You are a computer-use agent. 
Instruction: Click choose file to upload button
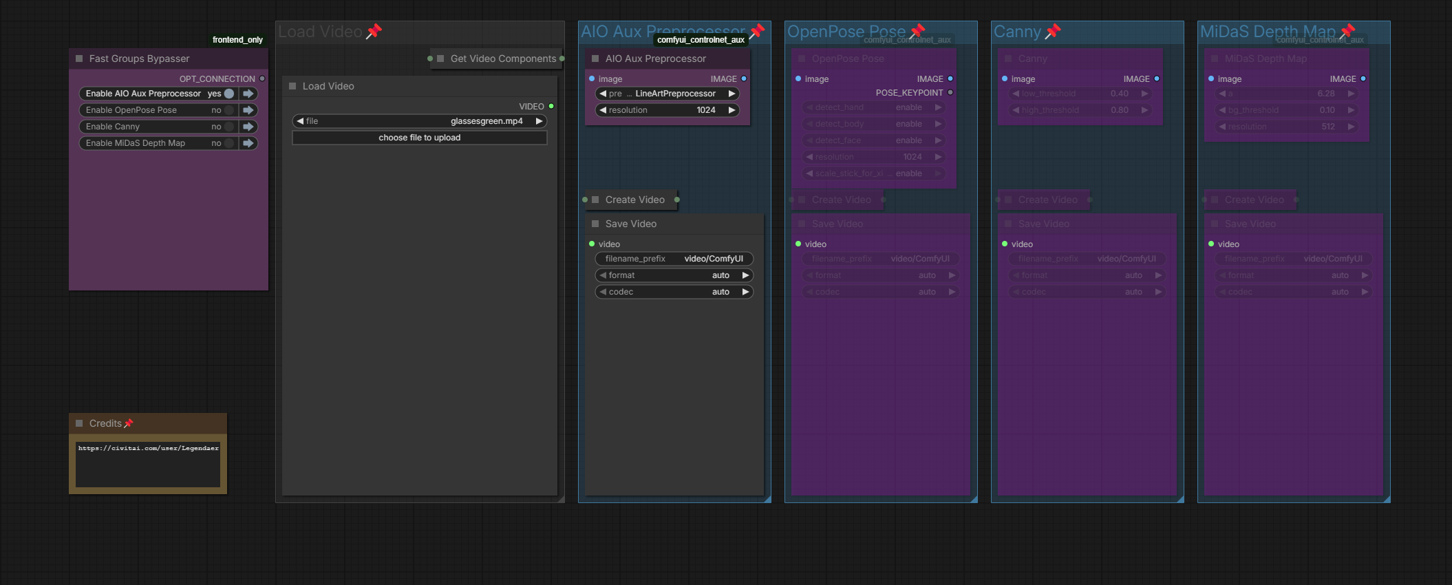(x=419, y=138)
